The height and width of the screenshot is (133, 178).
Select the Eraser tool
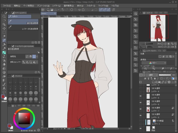point(4,65)
